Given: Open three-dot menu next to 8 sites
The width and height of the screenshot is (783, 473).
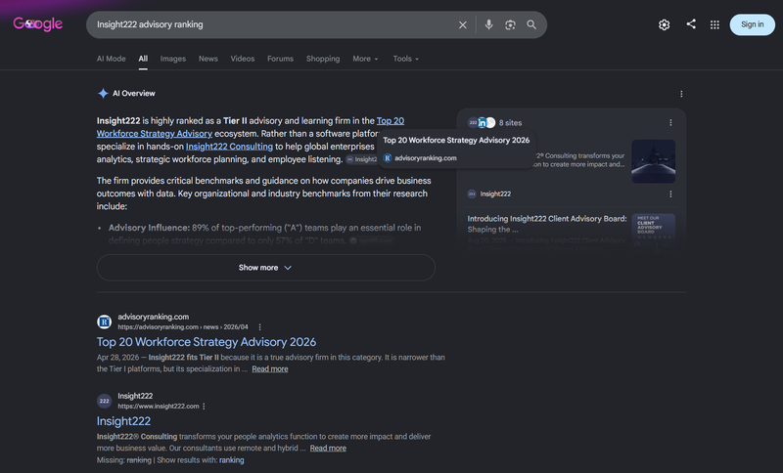Looking at the screenshot, I should (x=670, y=122).
